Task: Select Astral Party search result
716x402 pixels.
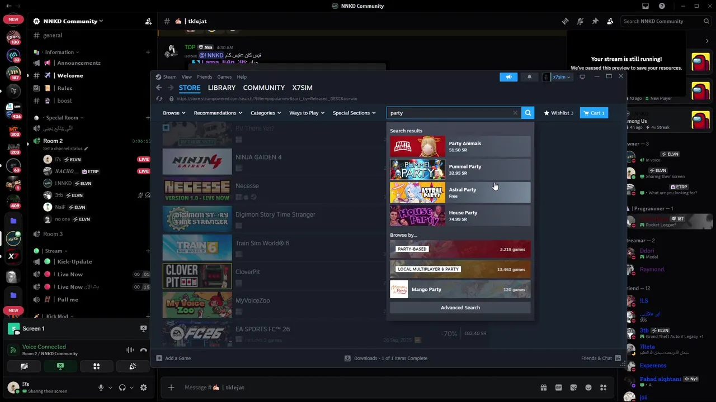Action: click(x=460, y=193)
